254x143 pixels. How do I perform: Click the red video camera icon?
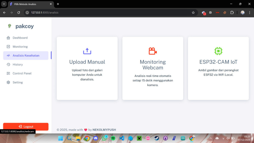click(153, 51)
